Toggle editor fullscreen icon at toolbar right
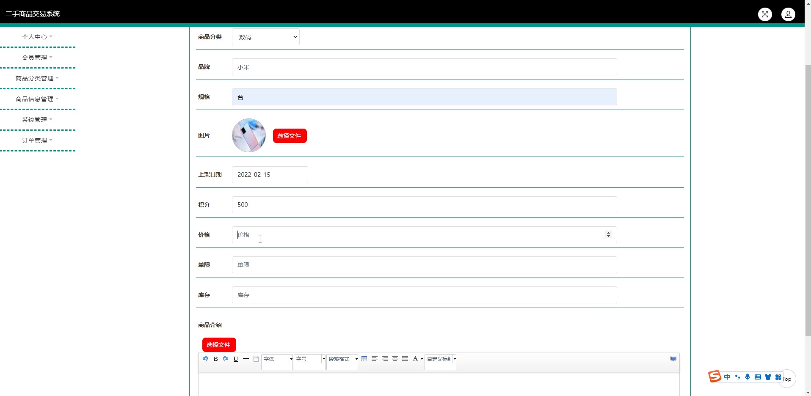 tap(673, 359)
